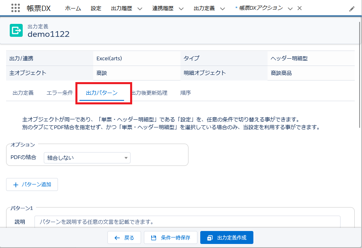Click the 戻る button

[x=124, y=237]
